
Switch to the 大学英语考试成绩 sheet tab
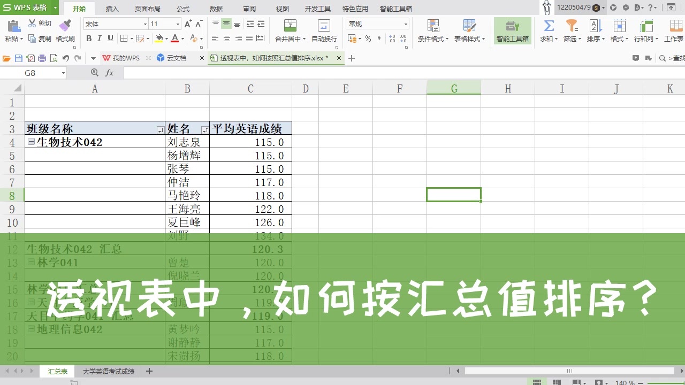point(109,371)
